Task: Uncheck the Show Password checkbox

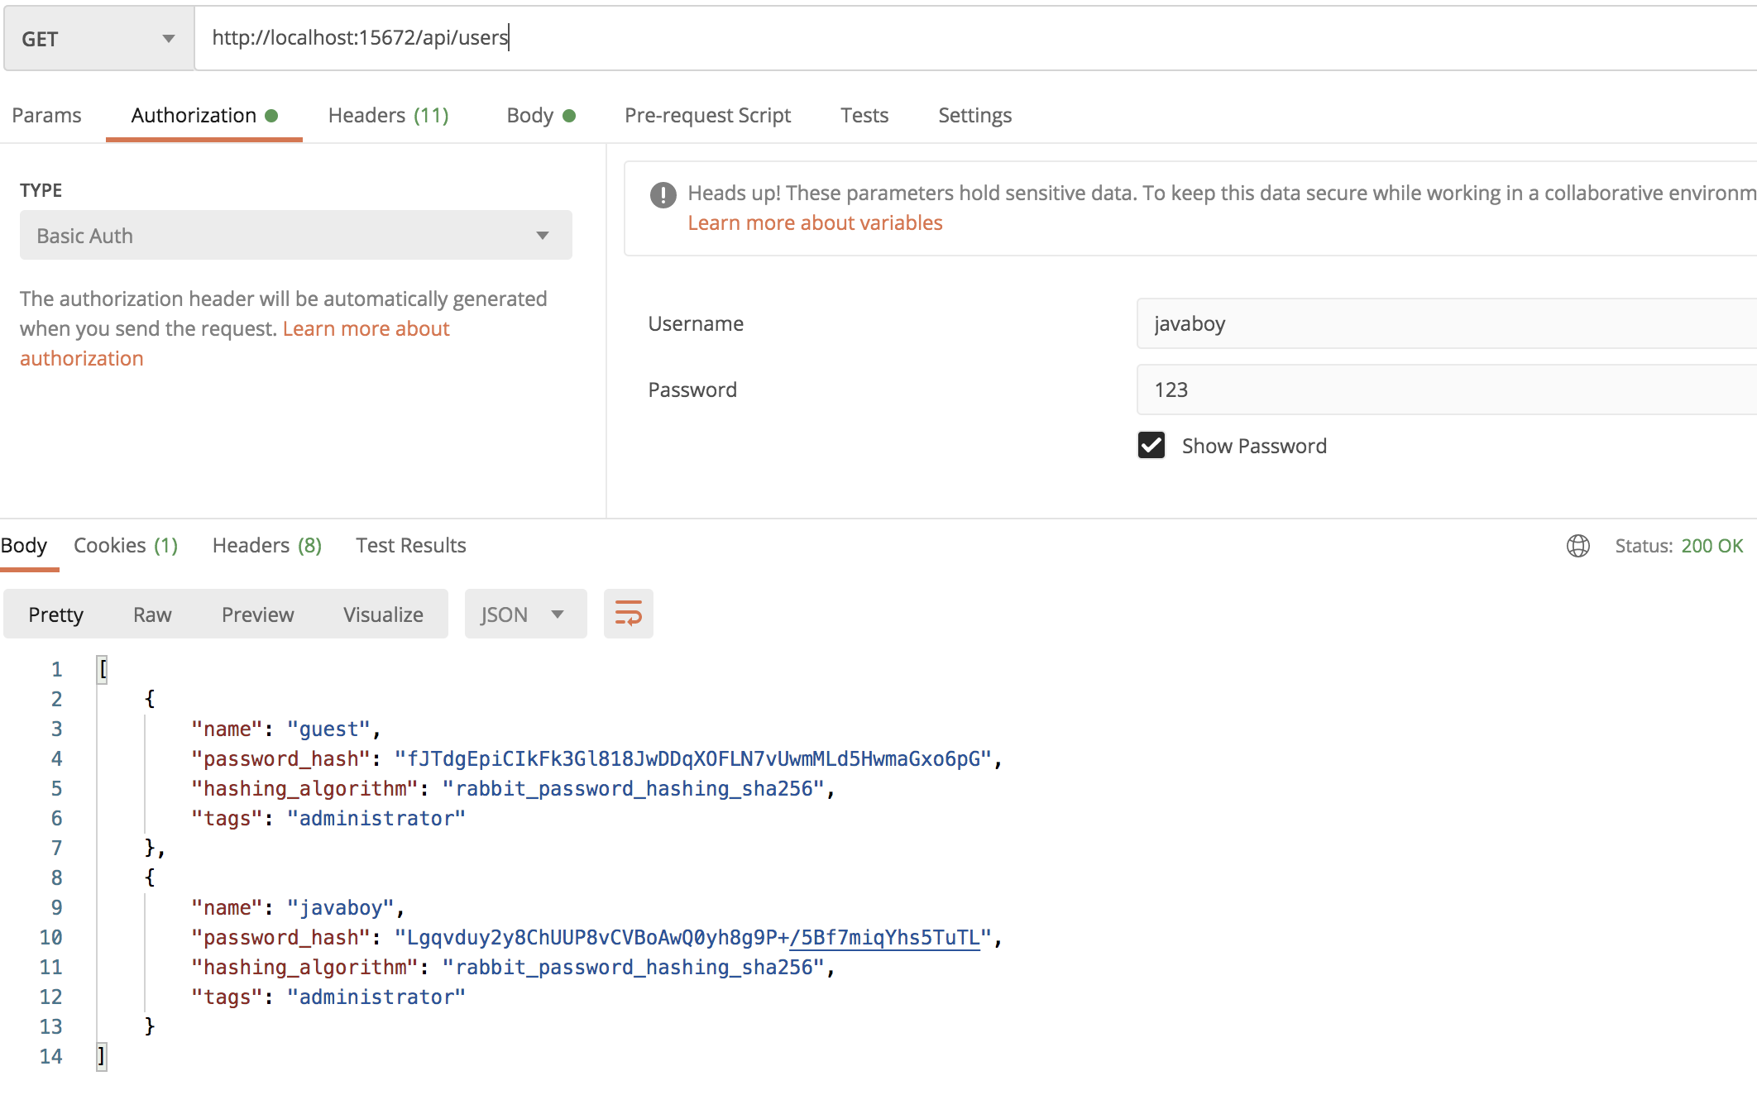Action: pos(1151,446)
